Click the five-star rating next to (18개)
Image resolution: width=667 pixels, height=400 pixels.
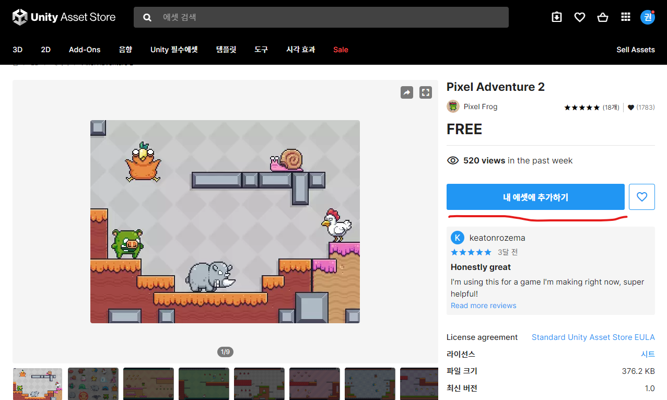(x=582, y=108)
